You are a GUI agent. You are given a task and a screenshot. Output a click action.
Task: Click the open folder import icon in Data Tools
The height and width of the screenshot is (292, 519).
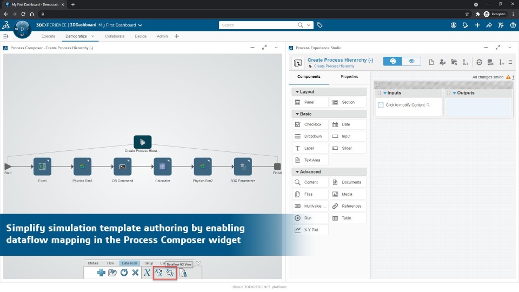[x=112, y=273]
